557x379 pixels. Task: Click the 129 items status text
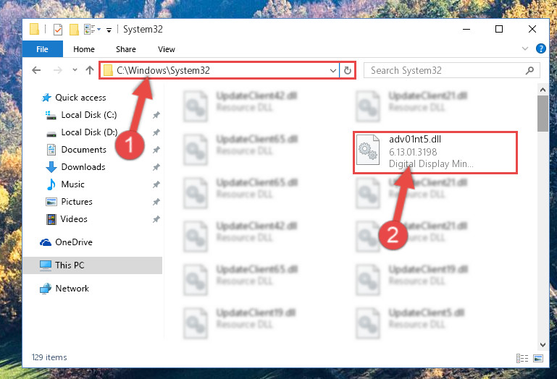[x=49, y=357]
